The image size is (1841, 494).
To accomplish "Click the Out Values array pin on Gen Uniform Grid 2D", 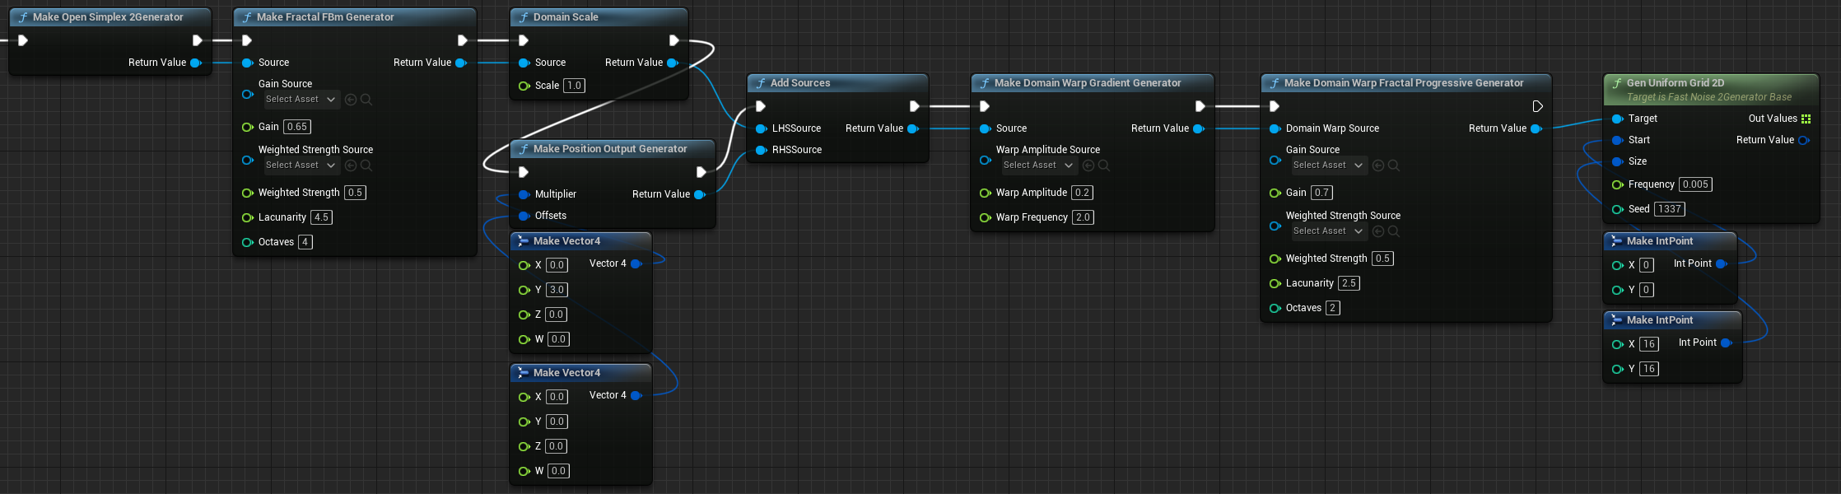I will [1806, 119].
